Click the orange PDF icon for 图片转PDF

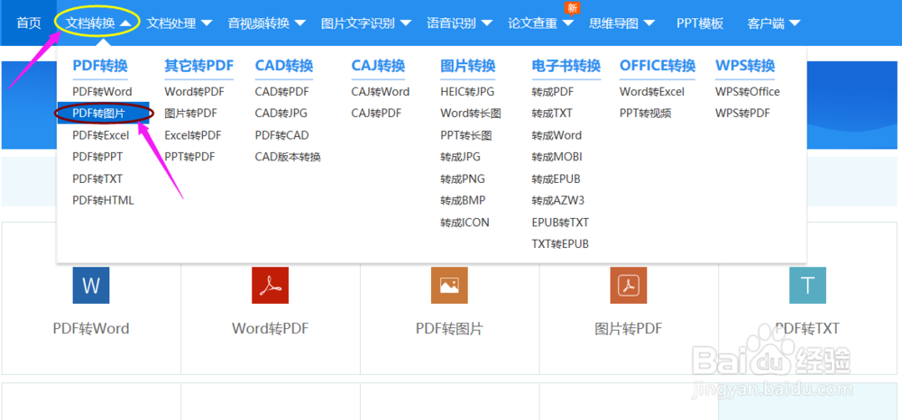(x=629, y=285)
